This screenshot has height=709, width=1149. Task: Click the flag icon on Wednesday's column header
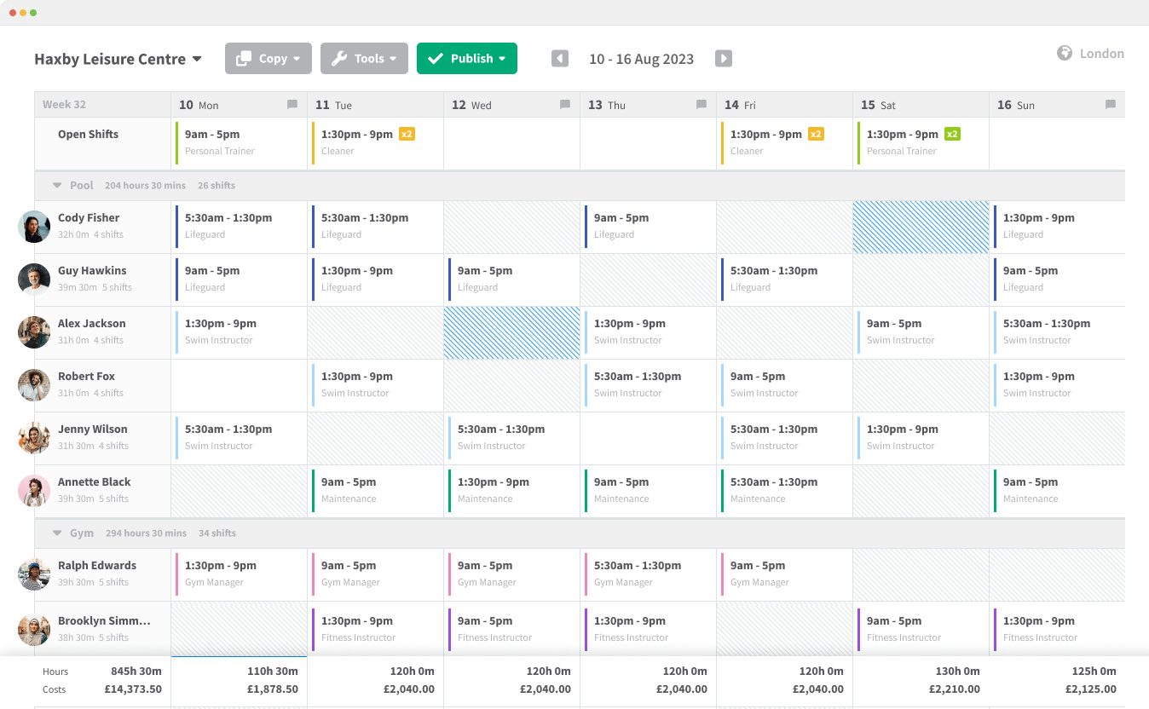pos(564,104)
